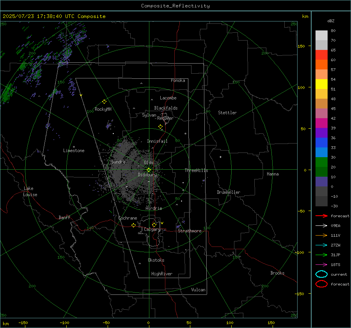Click the magenta swatch in the dBZ scale

point(321,123)
